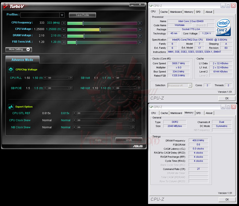This screenshot has height=206, width=239.
Task: Decrease SB Volt with left arrow
Action: coord(113,78)
